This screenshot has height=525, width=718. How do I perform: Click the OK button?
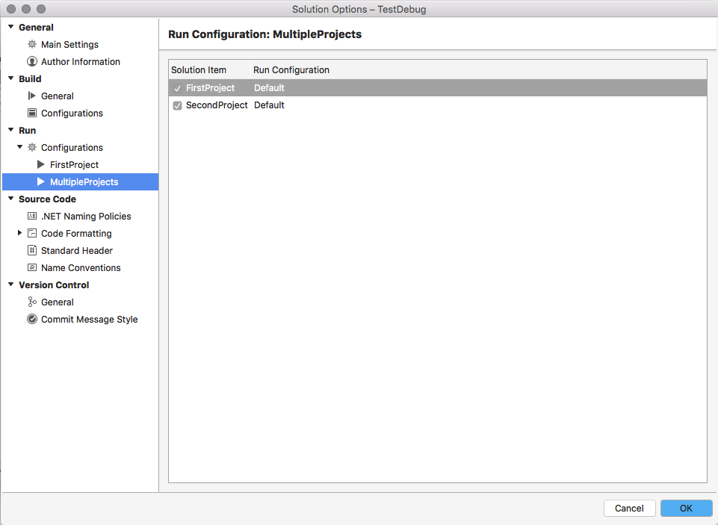tap(686, 508)
